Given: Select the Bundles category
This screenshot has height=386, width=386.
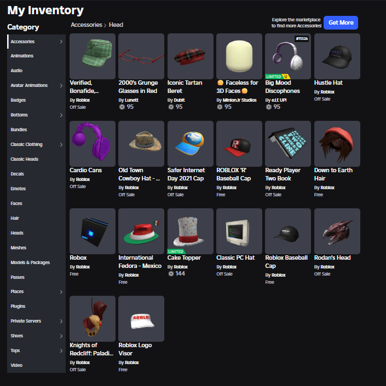Looking at the screenshot, I should [37, 130].
